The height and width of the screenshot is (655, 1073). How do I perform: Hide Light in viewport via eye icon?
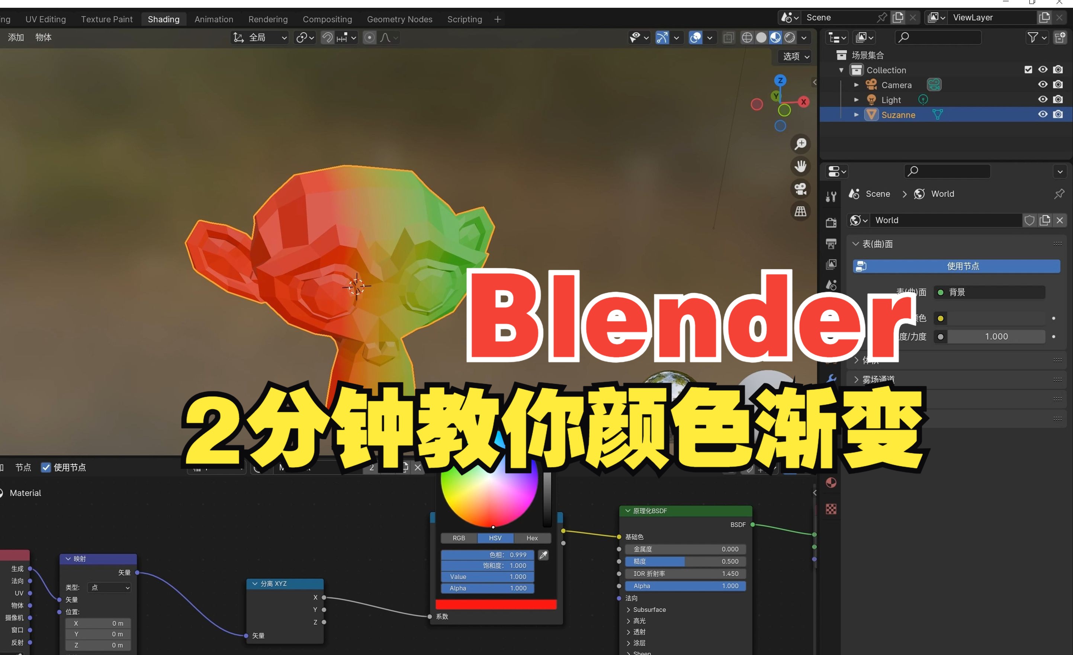(x=1043, y=99)
